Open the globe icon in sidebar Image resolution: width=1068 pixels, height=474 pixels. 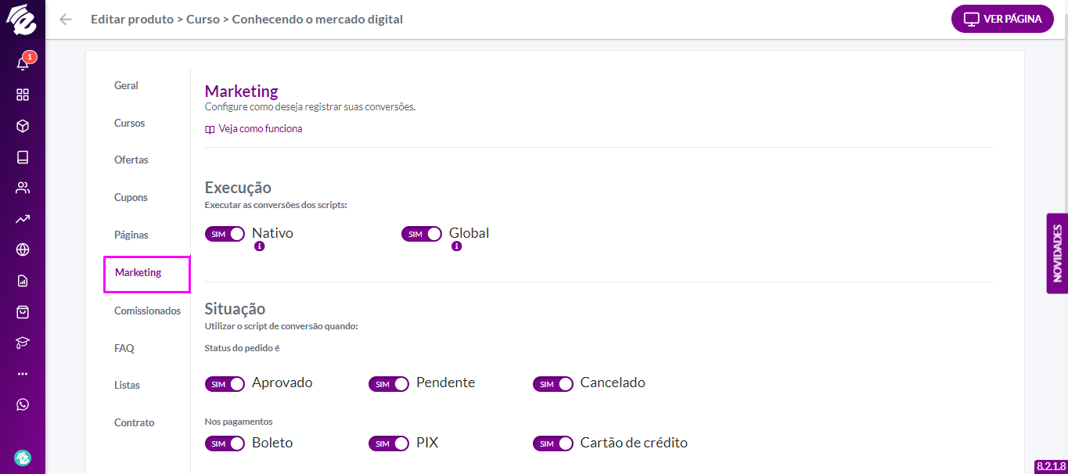tap(23, 250)
